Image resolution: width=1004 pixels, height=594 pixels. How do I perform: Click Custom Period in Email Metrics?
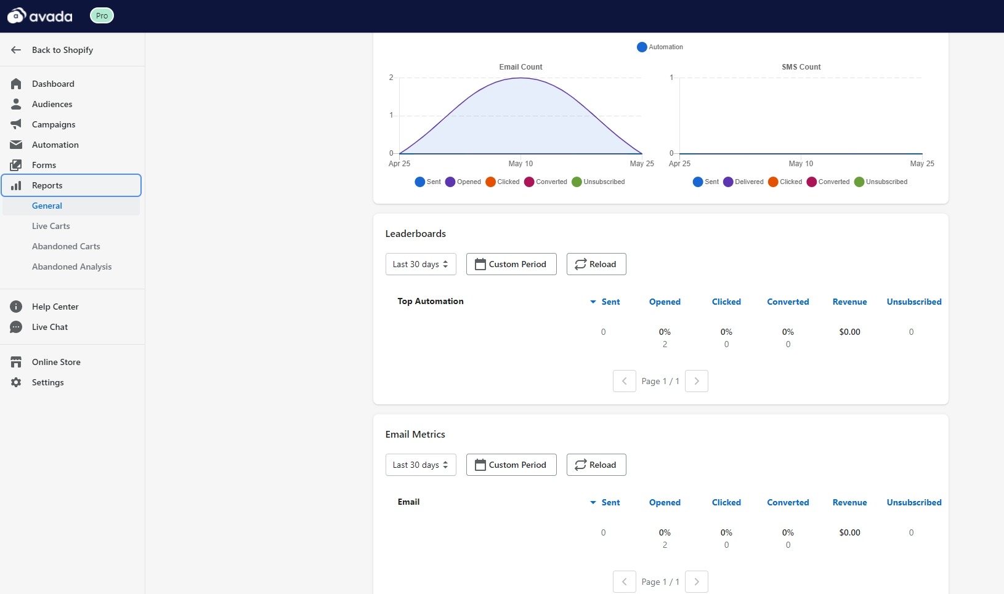tap(511, 465)
